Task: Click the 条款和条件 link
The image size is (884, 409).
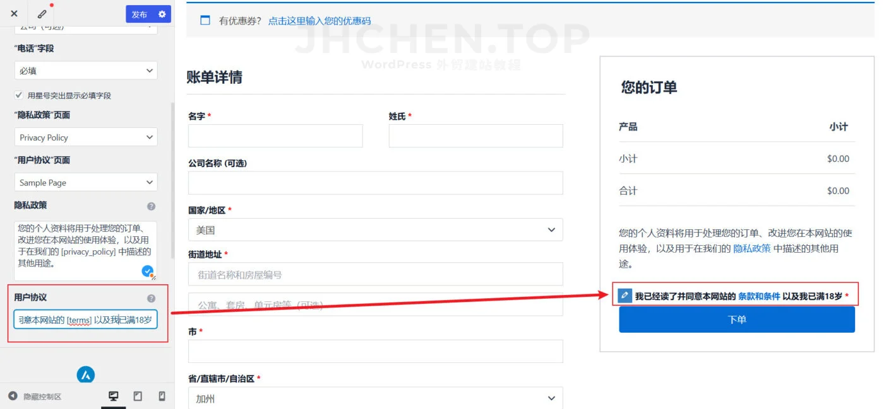Action: (759, 296)
